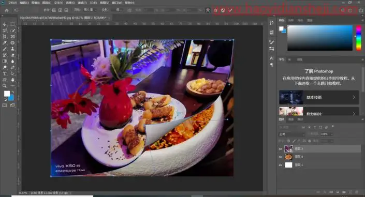Image resolution: width=365 pixels, height=197 pixels.
Task: Toggle the layer filtering switch
Action: point(333,127)
